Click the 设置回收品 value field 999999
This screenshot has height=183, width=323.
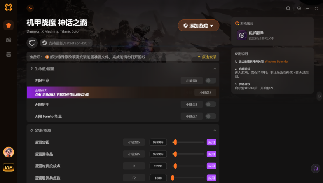[x=158, y=154]
